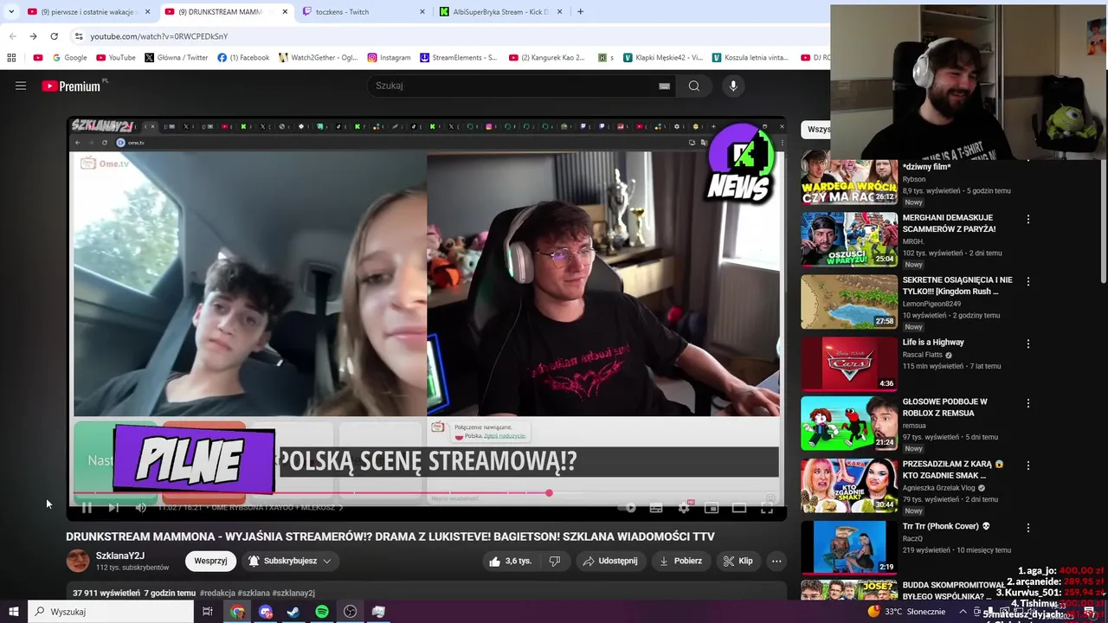This screenshot has height=623, width=1108.
Task: Open Task View on the taskbar
Action: (208, 612)
